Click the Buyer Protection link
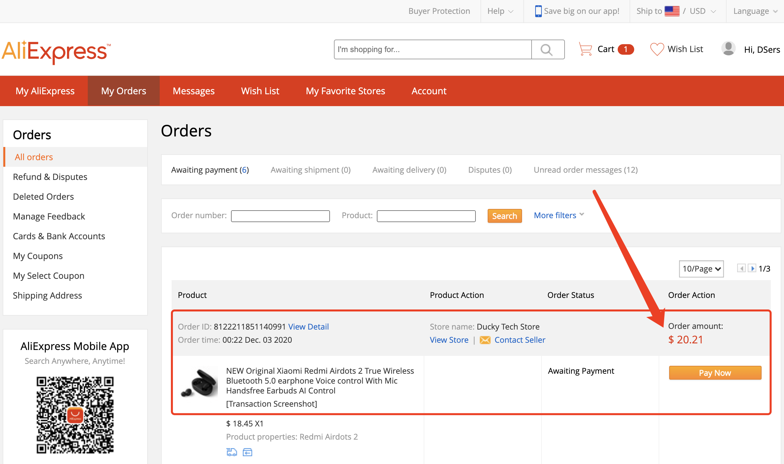Screen dimensions: 784x464 point(439,11)
